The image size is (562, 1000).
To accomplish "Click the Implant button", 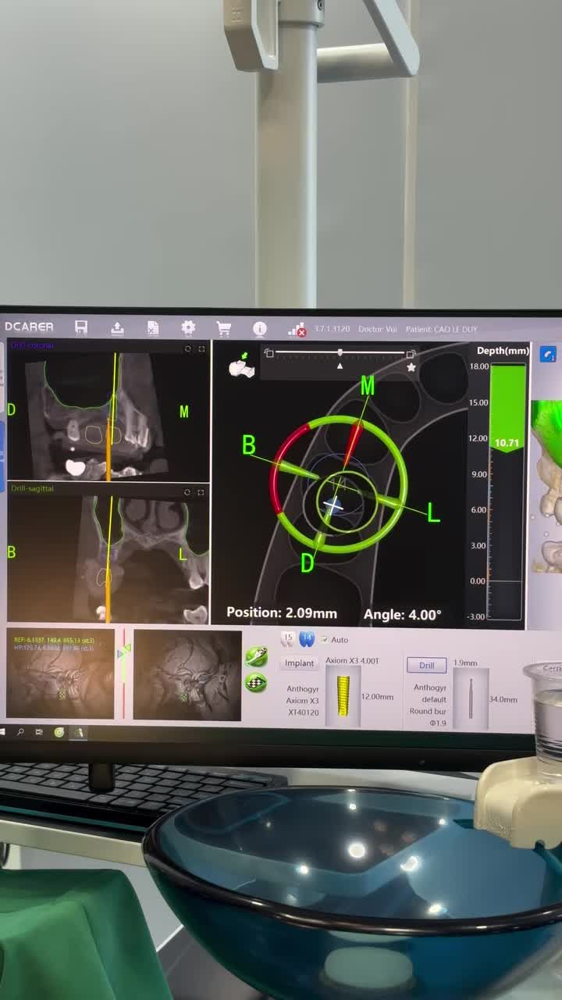I will coord(299,663).
